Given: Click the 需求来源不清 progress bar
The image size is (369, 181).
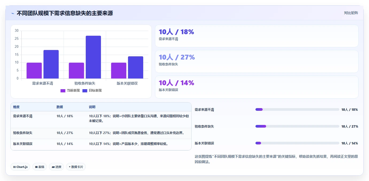Looking at the screenshot, I should [297, 109].
